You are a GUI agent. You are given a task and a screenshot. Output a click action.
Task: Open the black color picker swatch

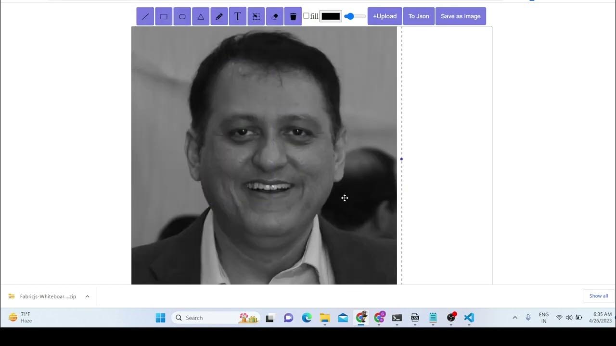tap(331, 16)
